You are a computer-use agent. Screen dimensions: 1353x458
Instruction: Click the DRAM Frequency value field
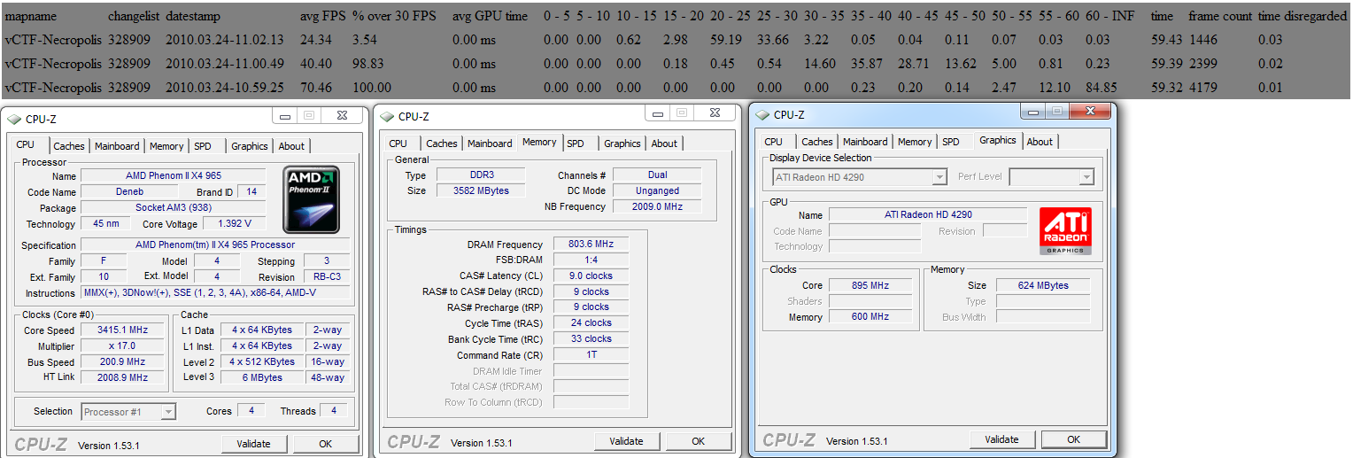click(x=590, y=245)
